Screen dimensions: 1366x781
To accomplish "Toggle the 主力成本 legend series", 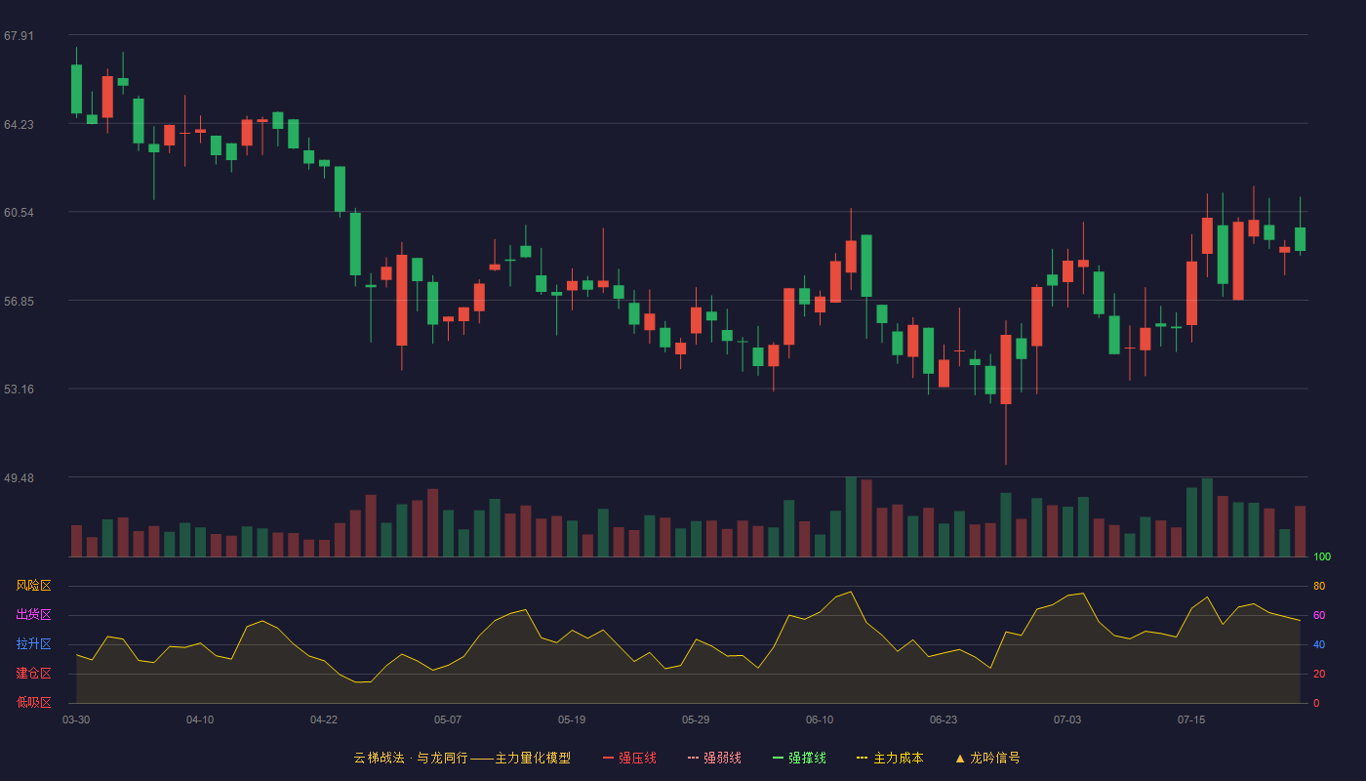I will click(890, 758).
